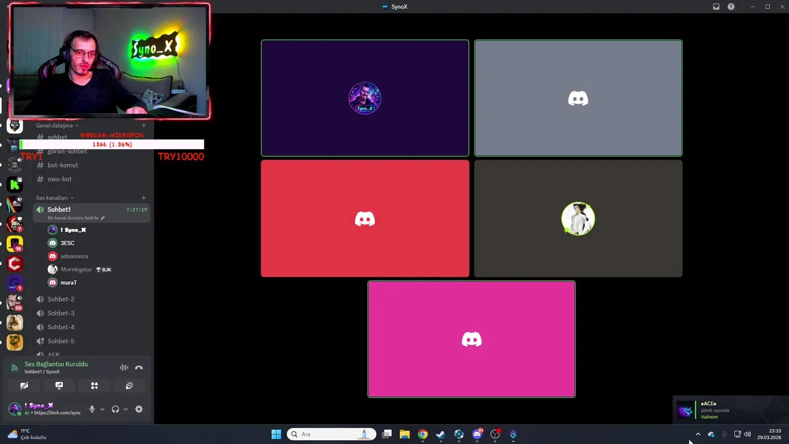Image resolution: width=789 pixels, height=444 pixels.
Task: Start sharing your screen
Action: [x=59, y=385]
